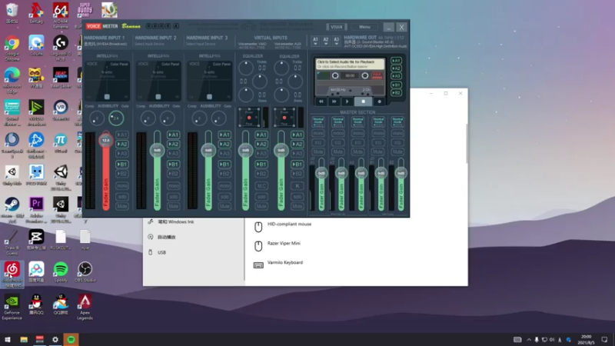The height and width of the screenshot is (346, 615).
Task: Open GeForce Experience desktop icon
Action: (12, 307)
